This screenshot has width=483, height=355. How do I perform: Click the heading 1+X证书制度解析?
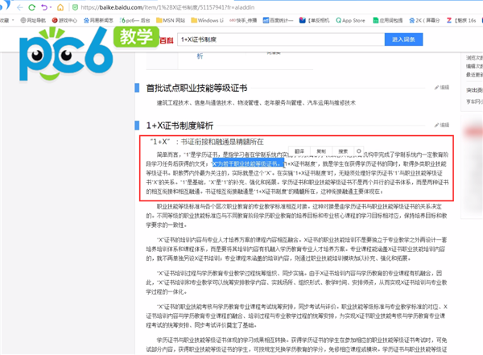pos(180,126)
